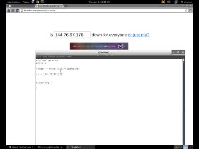Switch to the terminal taskbar item
Image resolution: width=199 pixels, height=149 pixels.
pyautogui.click(x=51, y=147)
